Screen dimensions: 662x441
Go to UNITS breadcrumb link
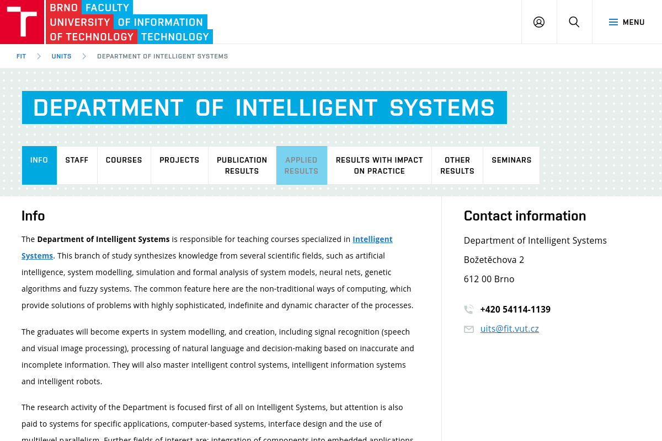pos(61,56)
